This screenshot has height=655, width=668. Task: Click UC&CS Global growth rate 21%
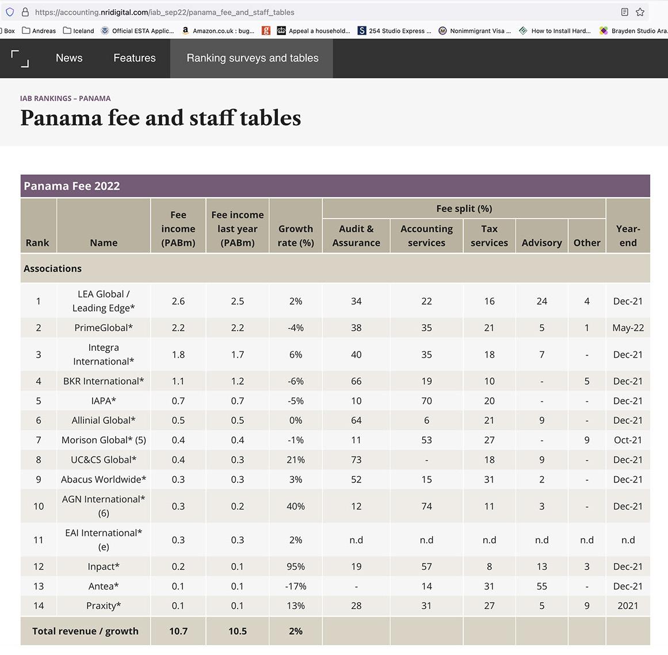(x=296, y=459)
